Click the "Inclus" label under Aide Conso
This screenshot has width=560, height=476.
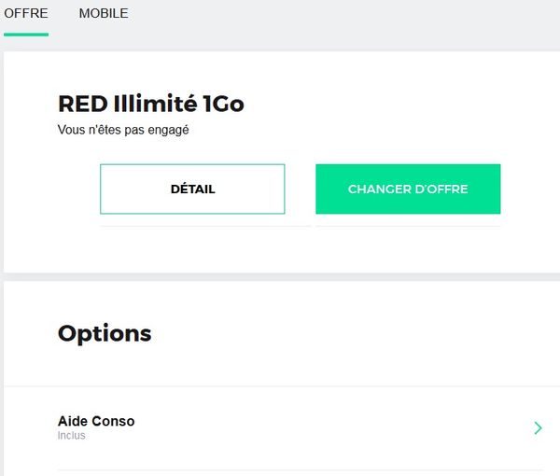[x=72, y=436]
